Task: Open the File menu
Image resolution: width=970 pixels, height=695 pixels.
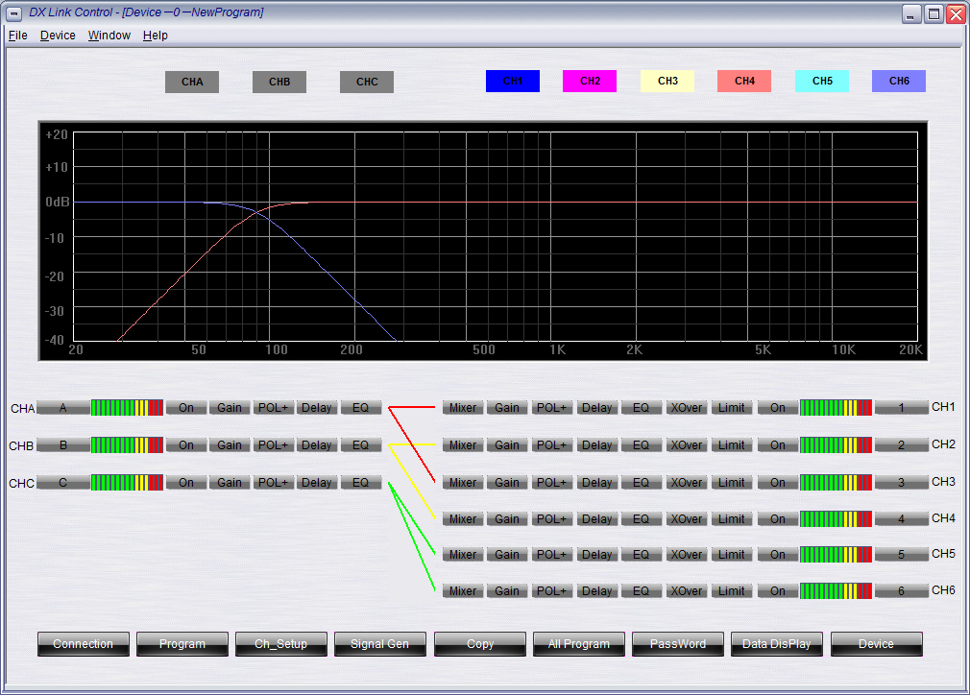Action: point(18,36)
